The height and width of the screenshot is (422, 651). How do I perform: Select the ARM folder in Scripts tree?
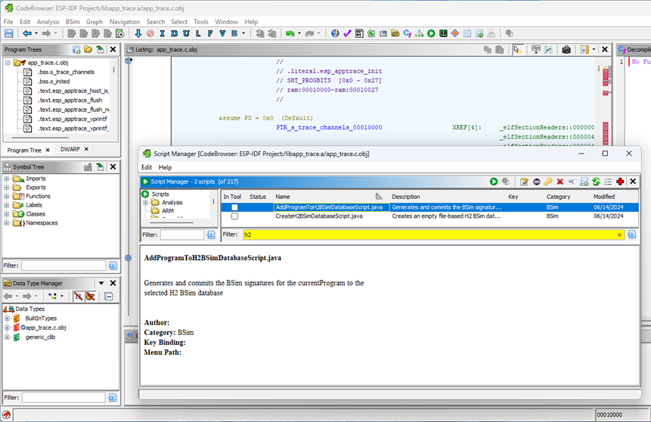coord(168,211)
